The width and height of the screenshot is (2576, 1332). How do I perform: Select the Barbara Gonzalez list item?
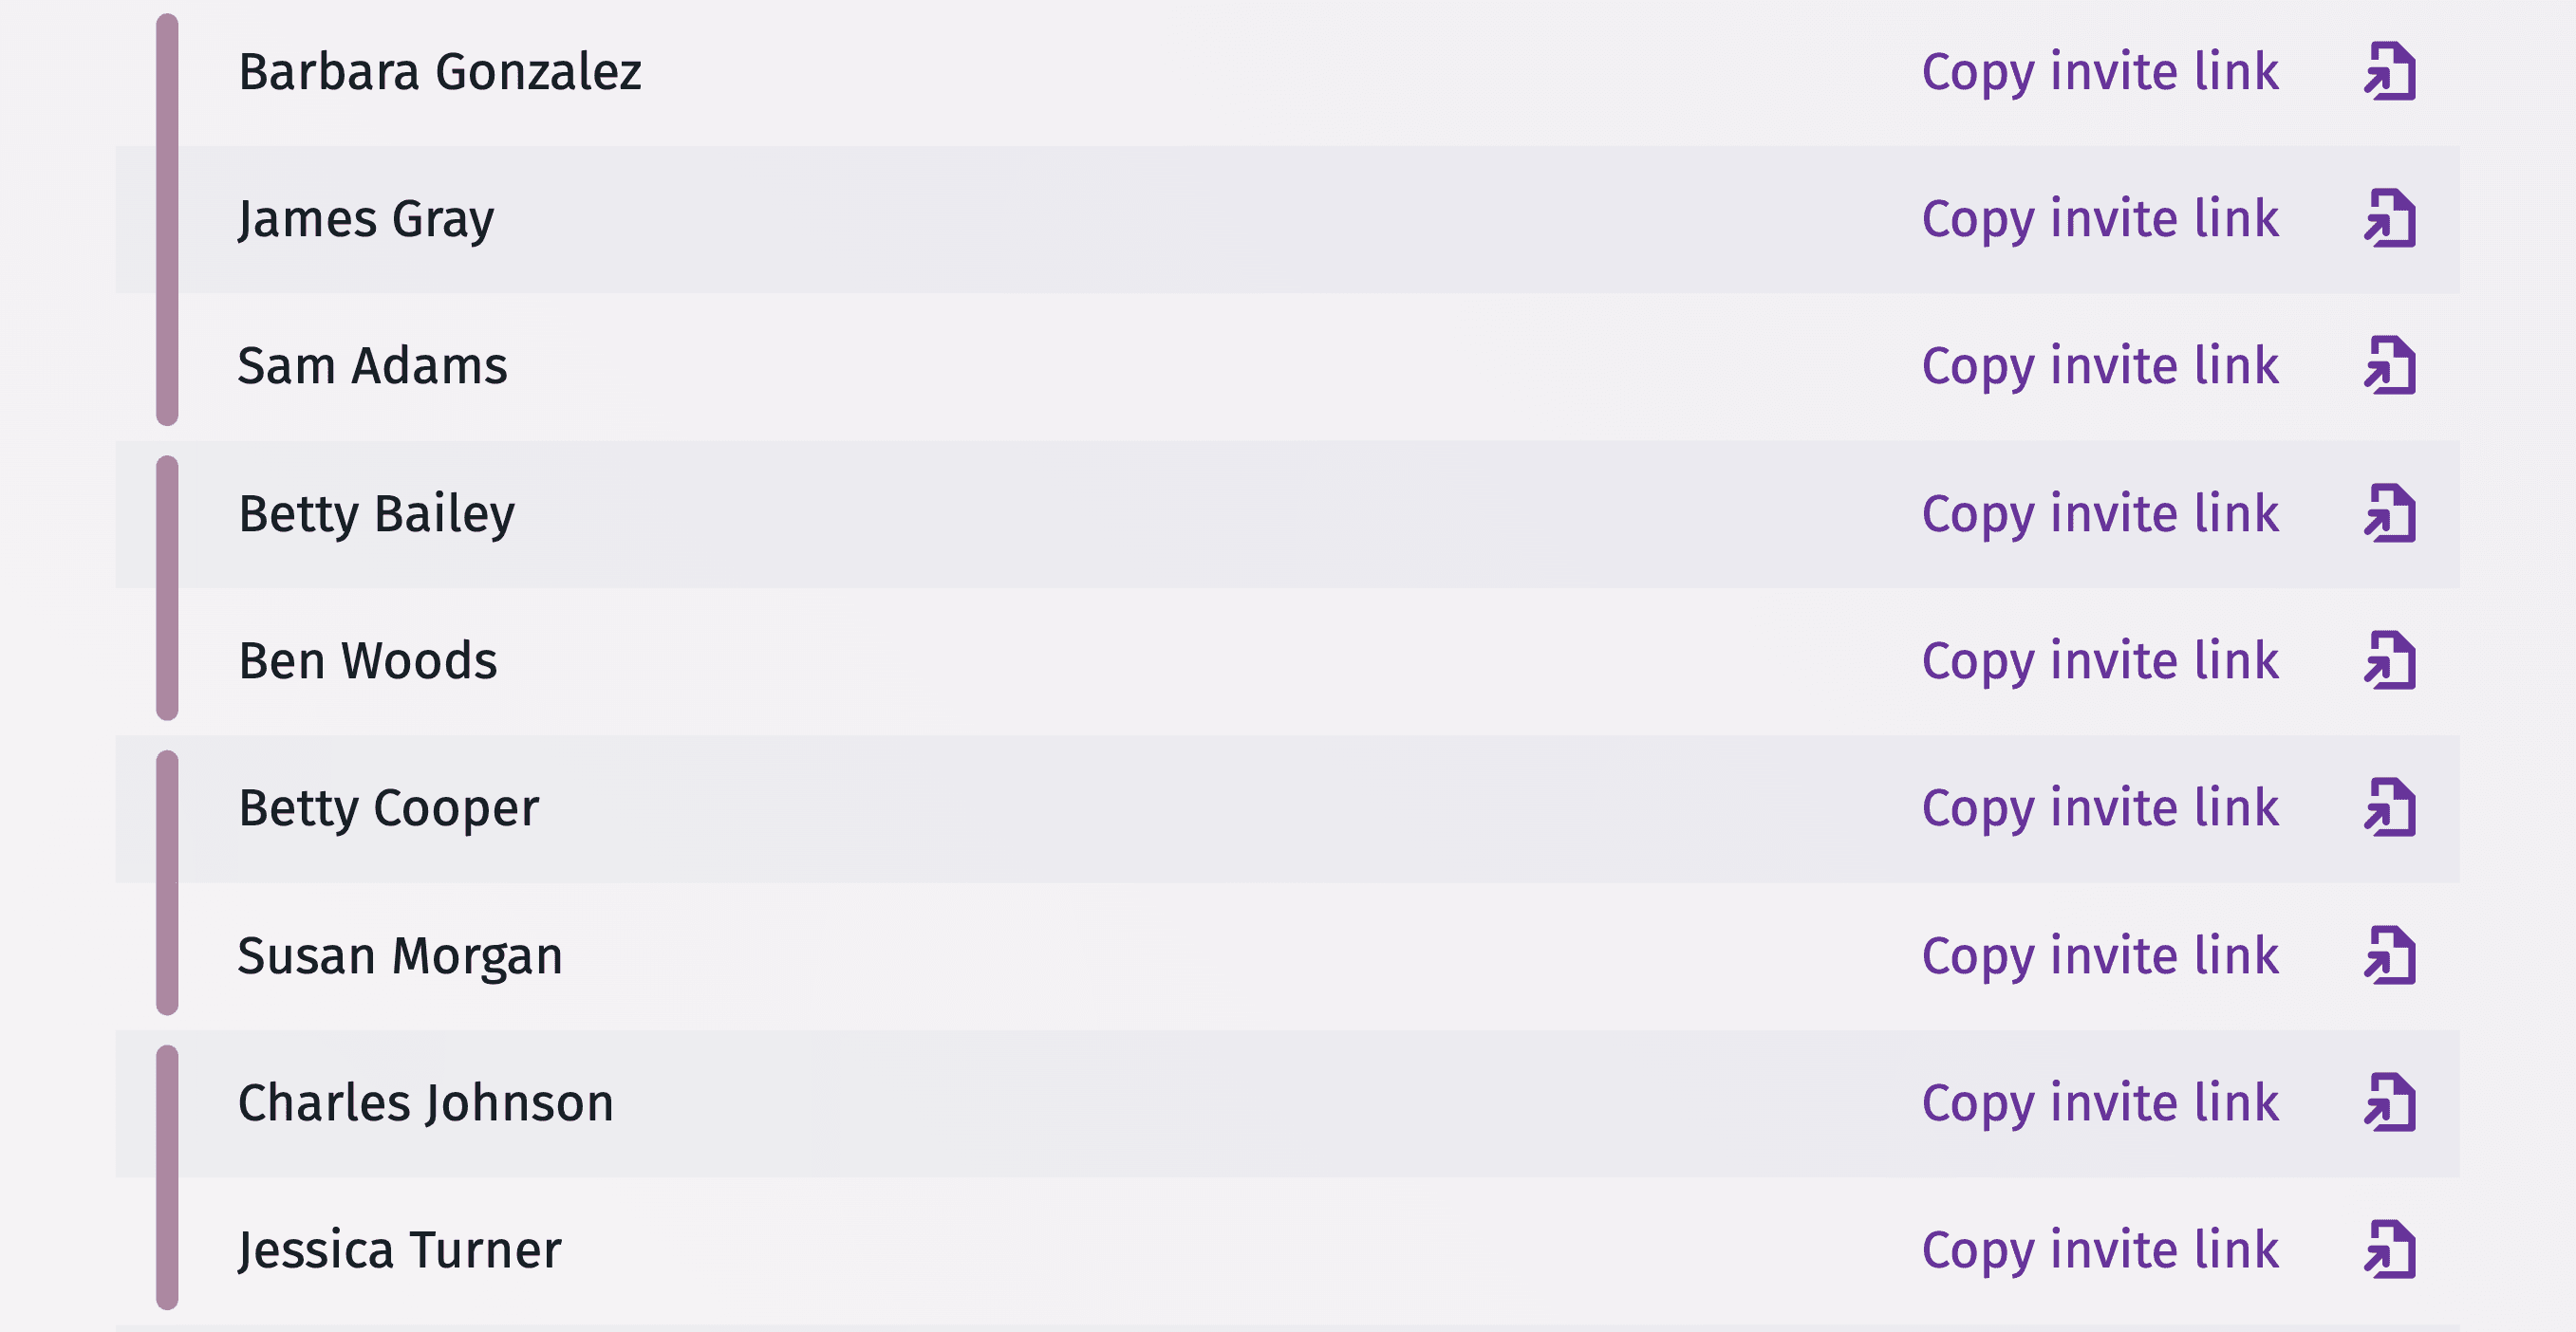pyautogui.click(x=1286, y=69)
